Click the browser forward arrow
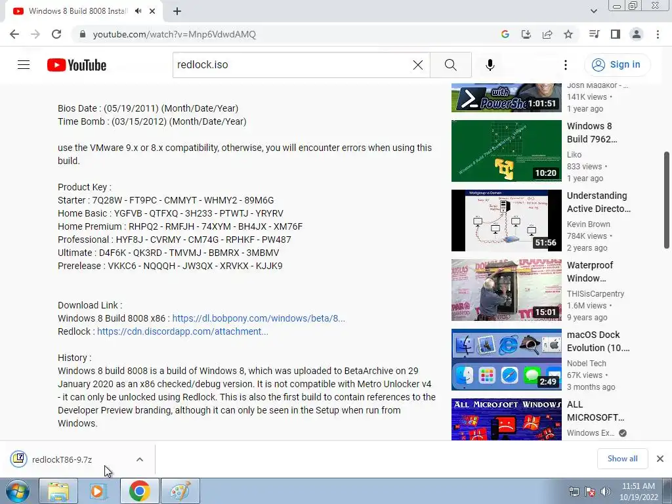Screen dimensions: 672x504 click(x=35, y=34)
